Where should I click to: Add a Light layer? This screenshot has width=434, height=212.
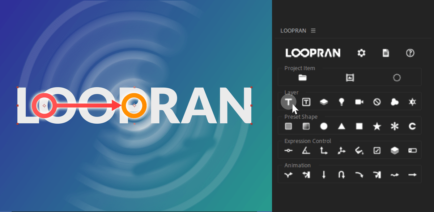341,102
